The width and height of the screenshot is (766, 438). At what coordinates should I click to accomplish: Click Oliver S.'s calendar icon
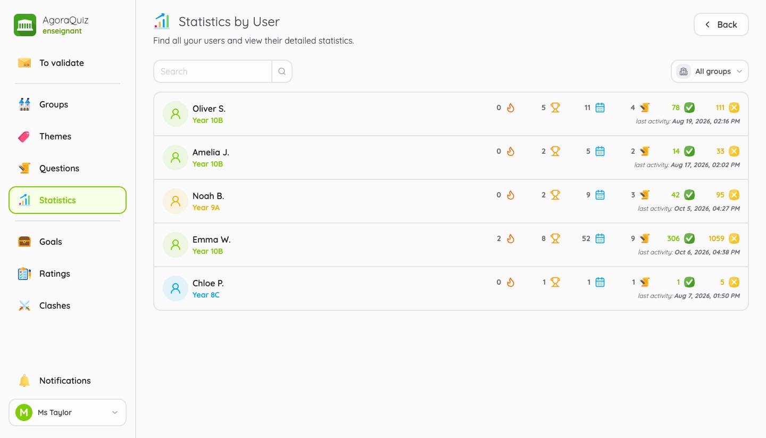click(600, 108)
